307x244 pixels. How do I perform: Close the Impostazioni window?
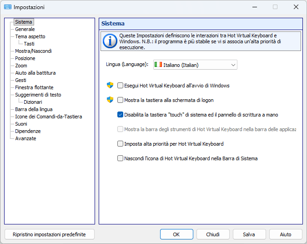pyautogui.click(x=296, y=7)
